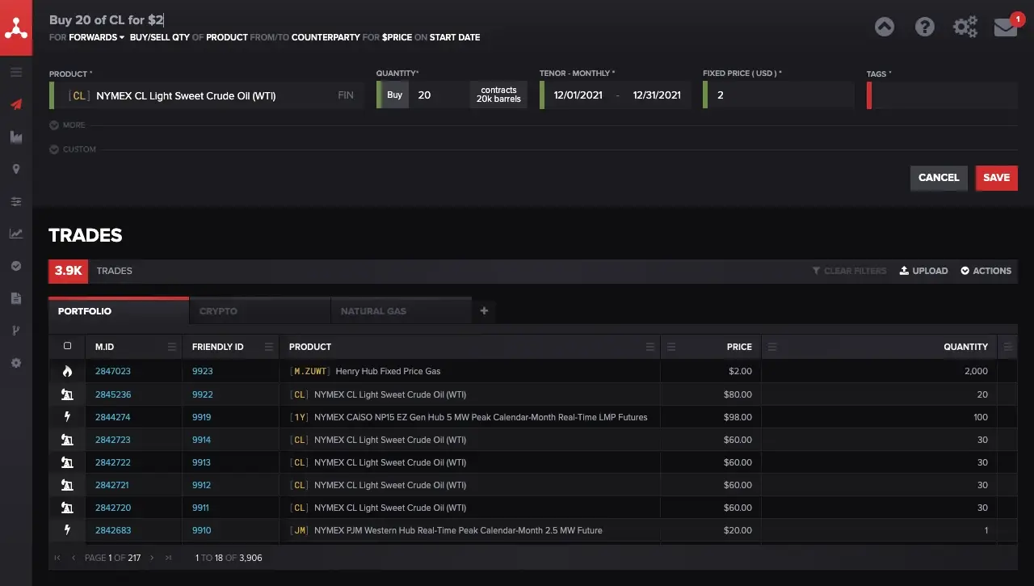
Task: Open the FORWARDS dropdown
Action: point(96,37)
